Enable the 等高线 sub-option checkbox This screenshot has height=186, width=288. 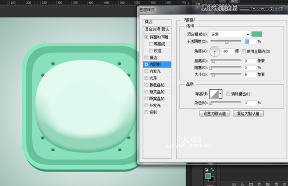pos(150,44)
